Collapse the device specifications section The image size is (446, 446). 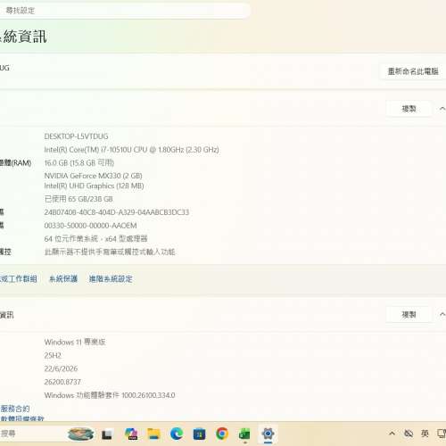(x=442, y=109)
